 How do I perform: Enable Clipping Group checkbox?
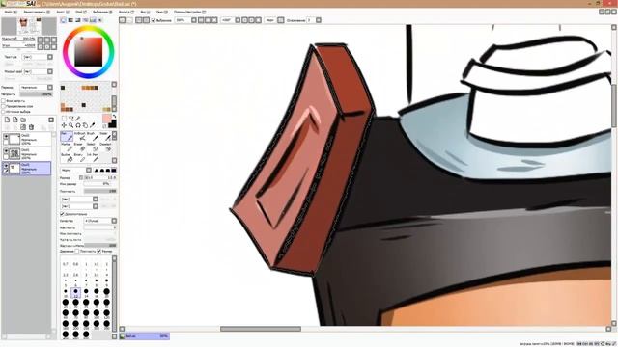pyautogui.click(x=4, y=106)
